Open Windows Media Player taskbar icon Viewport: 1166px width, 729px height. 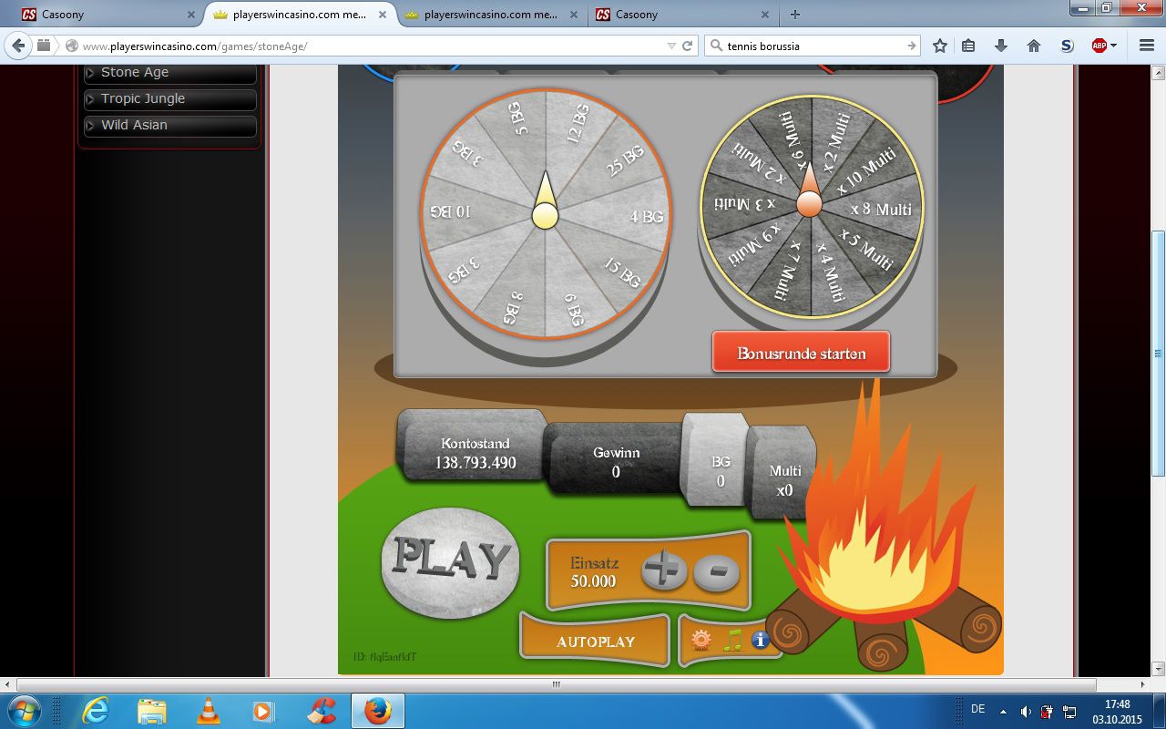(263, 711)
